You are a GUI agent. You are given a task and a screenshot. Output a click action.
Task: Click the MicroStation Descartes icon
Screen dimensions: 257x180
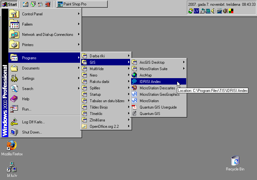click(134, 88)
